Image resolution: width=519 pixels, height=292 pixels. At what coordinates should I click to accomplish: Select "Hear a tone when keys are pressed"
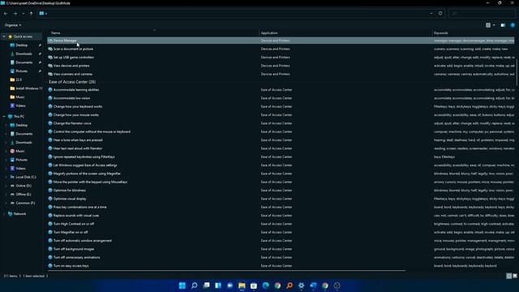78,140
